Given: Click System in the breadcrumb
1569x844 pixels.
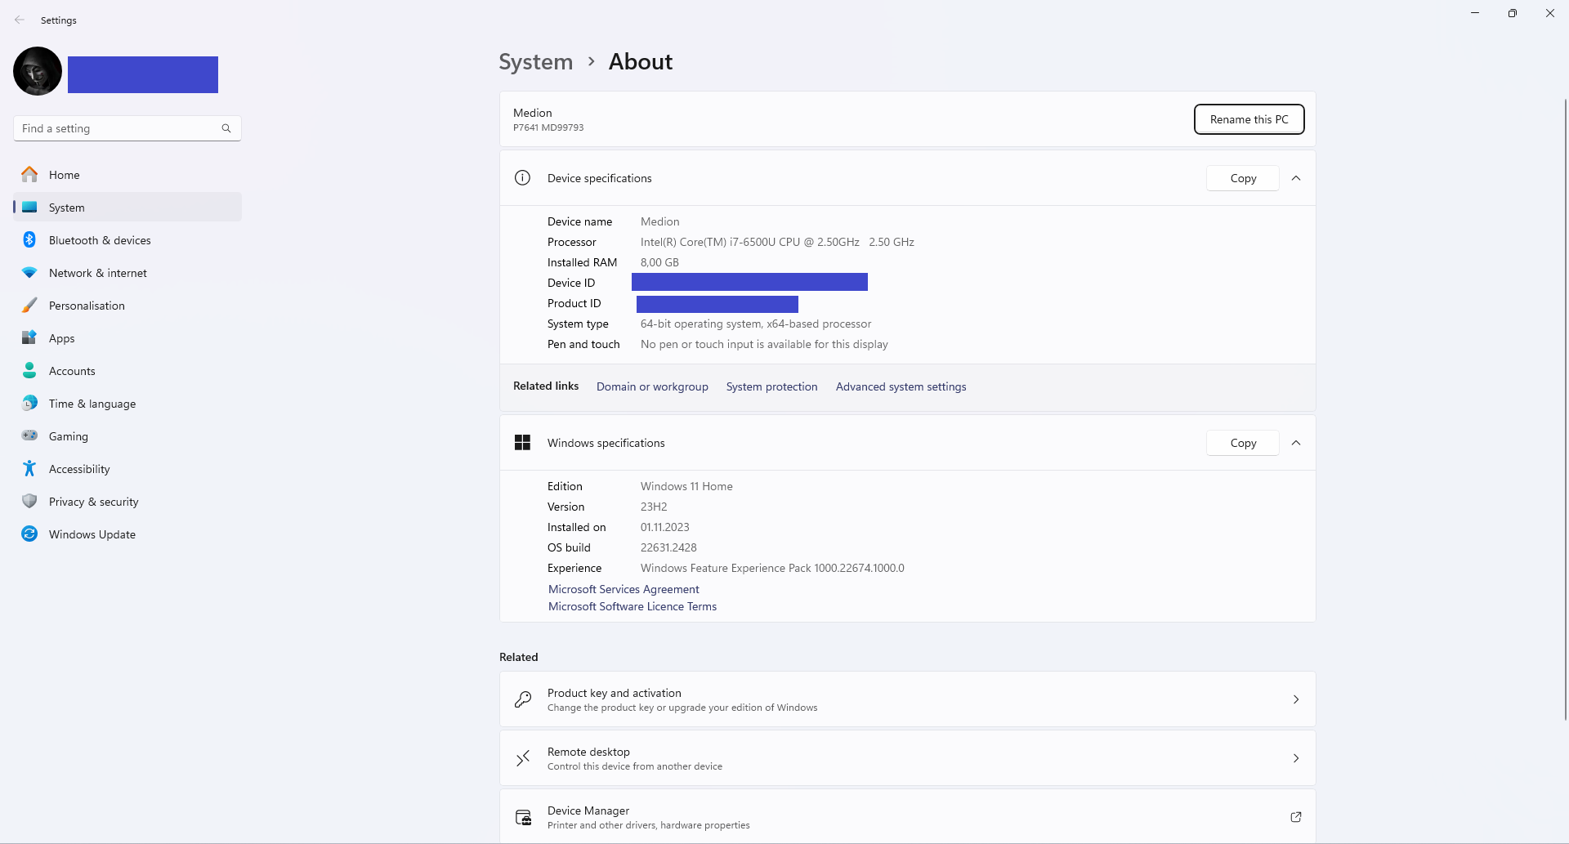Looking at the screenshot, I should click(x=536, y=62).
